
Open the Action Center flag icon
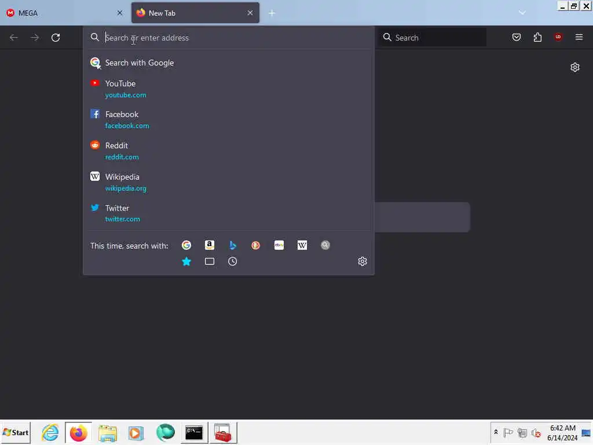click(x=508, y=432)
